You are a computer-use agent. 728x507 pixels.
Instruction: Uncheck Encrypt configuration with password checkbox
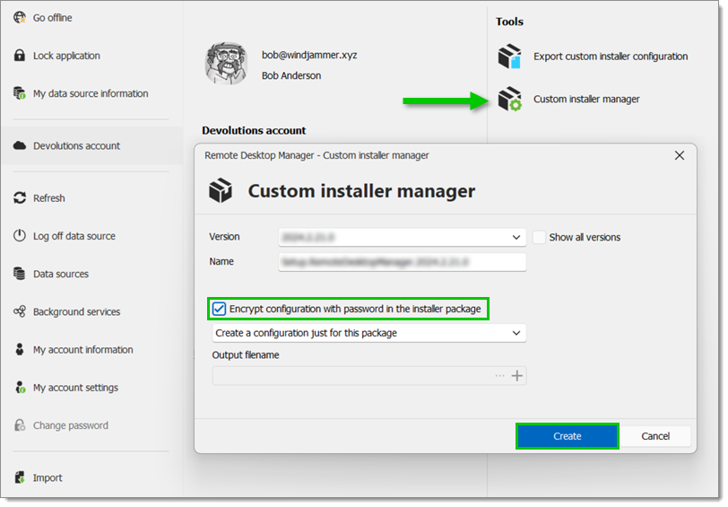click(x=219, y=309)
